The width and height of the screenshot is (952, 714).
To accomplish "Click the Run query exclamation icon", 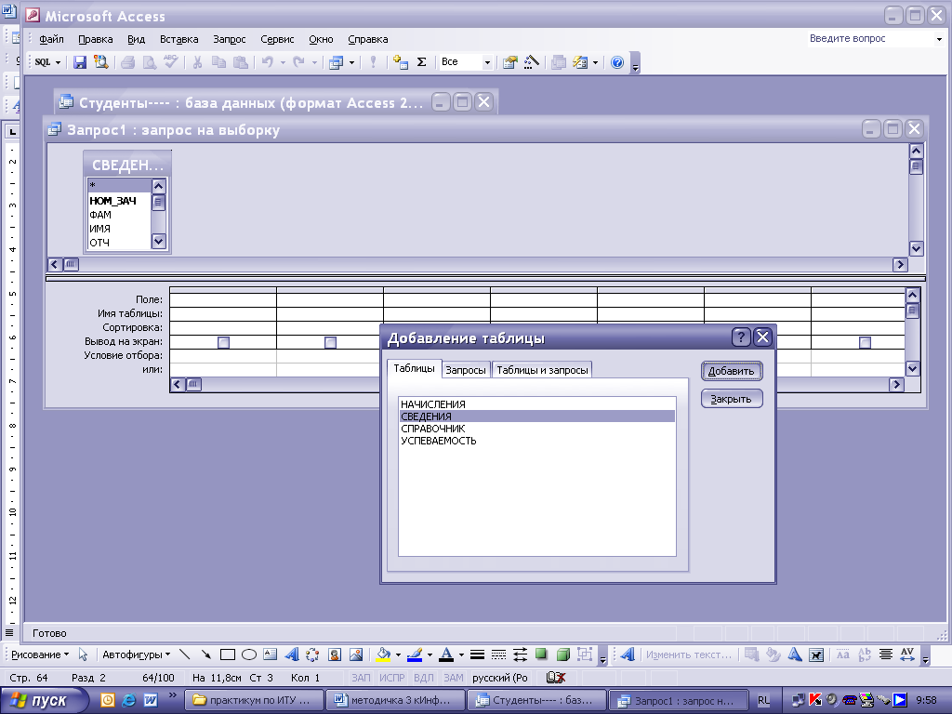I will pyautogui.click(x=374, y=62).
